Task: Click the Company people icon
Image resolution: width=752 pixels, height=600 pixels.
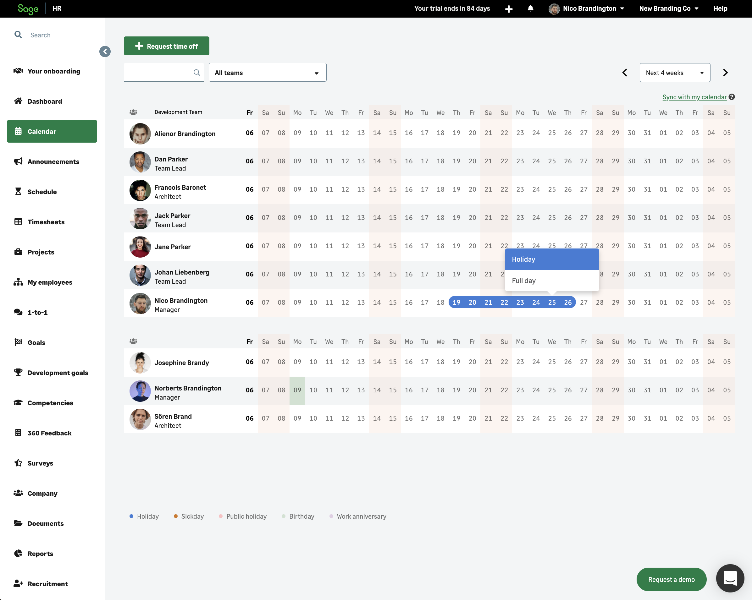Action: point(18,493)
